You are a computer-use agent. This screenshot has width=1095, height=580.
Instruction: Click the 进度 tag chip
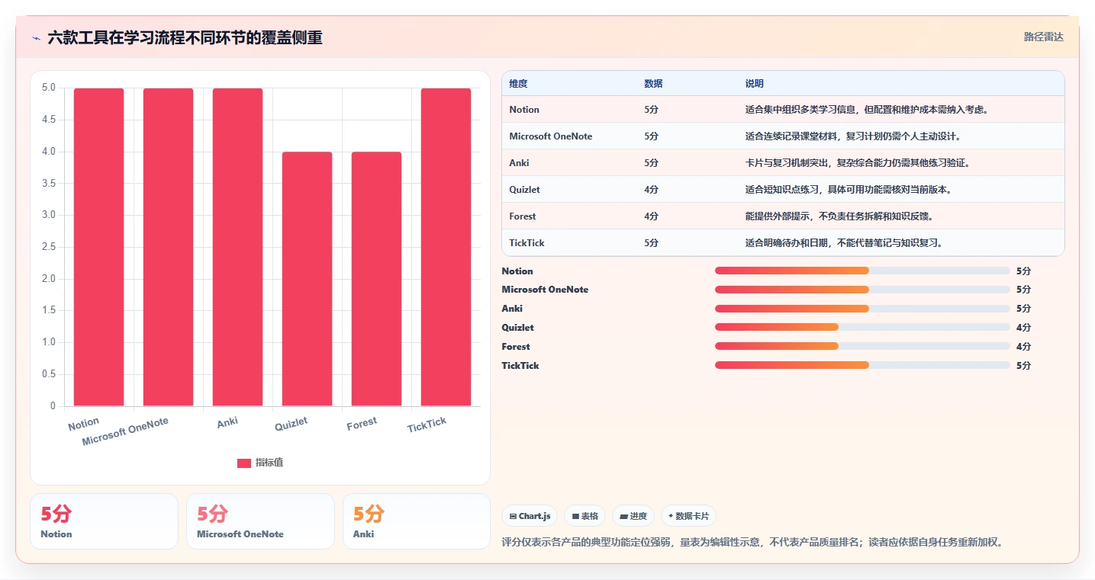click(633, 516)
